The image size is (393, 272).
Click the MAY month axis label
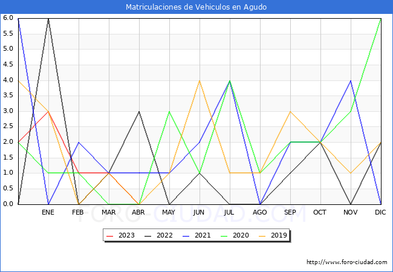pos(169,212)
